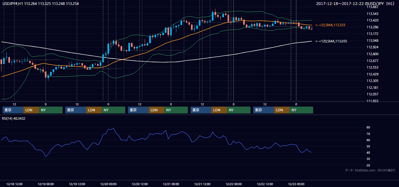The width and height of the screenshot is (399, 187).
Task: Select the 112.181 price axis label
Action: [372, 88]
